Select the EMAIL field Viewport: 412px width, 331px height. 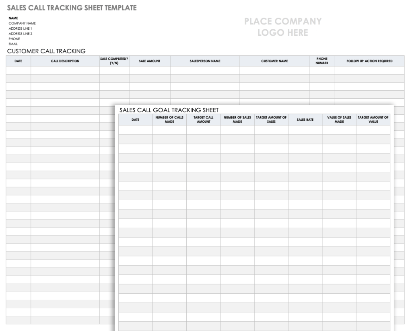[x=12, y=44]
